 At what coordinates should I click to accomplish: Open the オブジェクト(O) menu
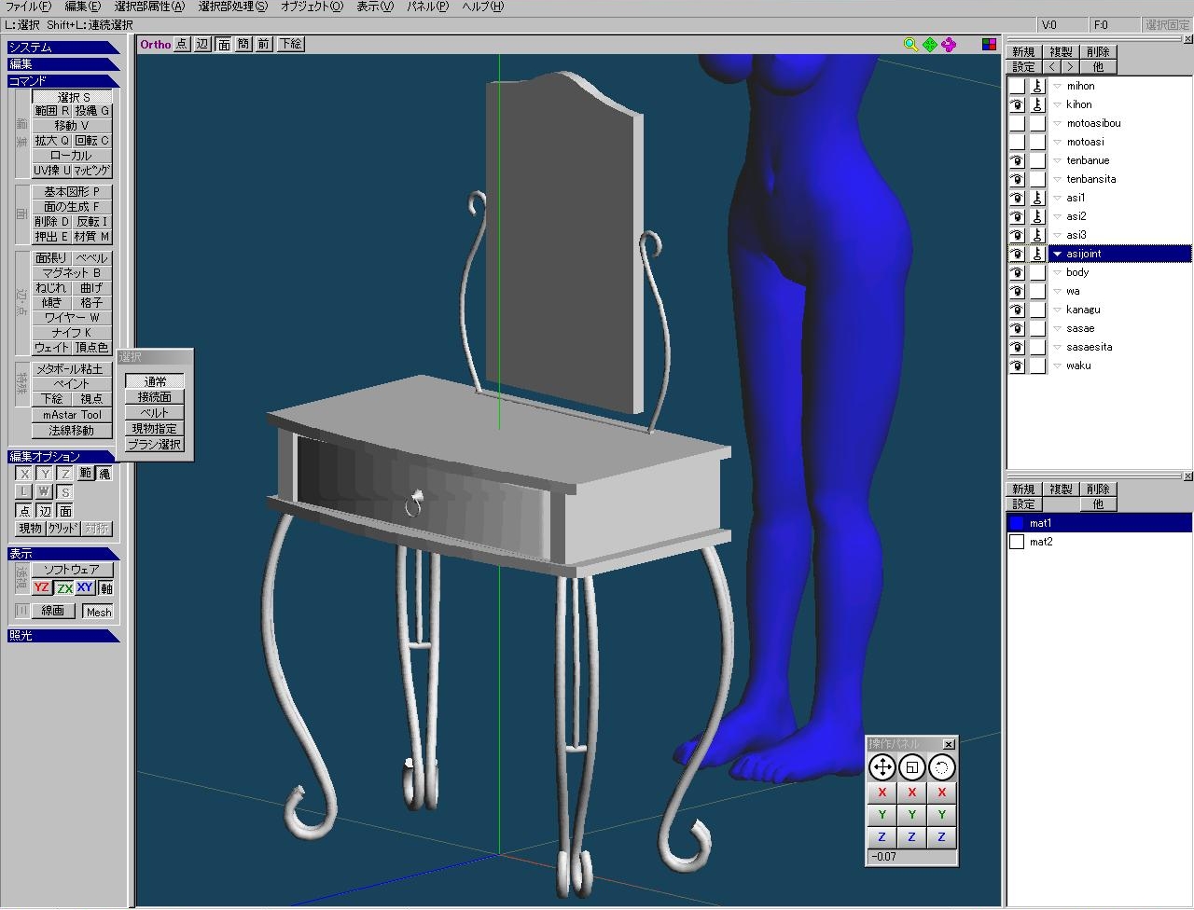pos(312,7)
